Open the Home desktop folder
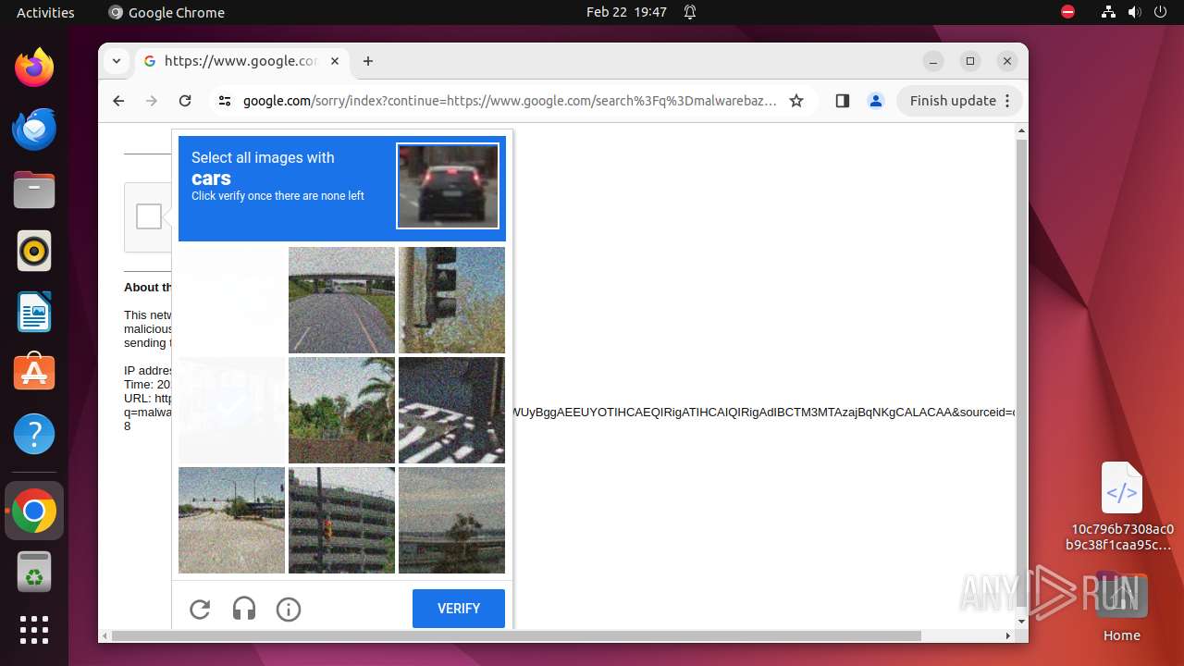 coord(1121,607)
